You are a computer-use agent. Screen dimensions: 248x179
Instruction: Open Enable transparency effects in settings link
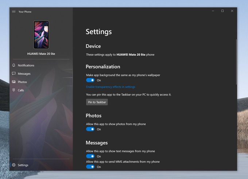coord(111,87)
